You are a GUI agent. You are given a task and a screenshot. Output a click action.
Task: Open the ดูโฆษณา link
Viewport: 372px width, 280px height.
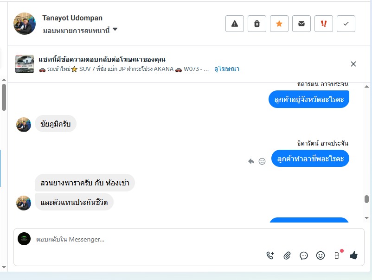(226, 69)
